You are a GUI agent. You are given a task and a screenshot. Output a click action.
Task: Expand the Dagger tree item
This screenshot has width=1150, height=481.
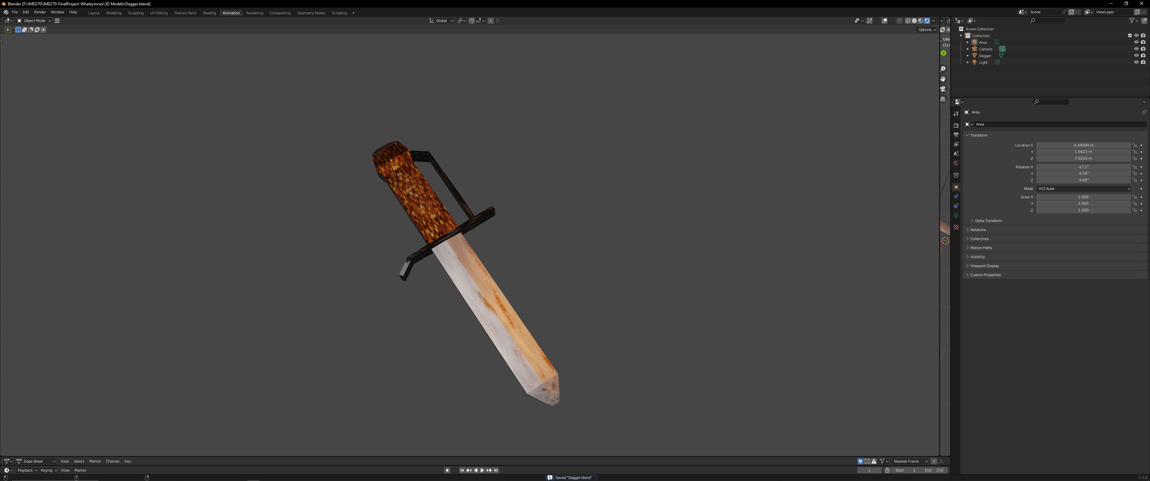coord(967,56)
